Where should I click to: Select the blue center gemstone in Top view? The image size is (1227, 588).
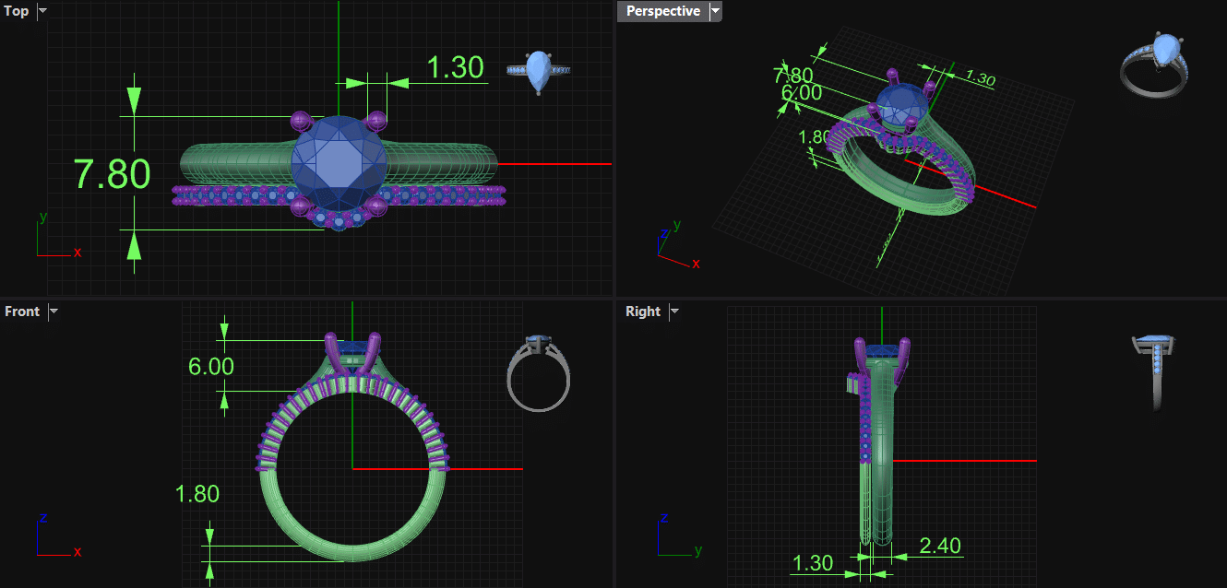point(339,164)
